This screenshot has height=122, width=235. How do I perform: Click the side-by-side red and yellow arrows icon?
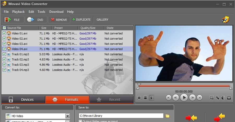[191, 118]
